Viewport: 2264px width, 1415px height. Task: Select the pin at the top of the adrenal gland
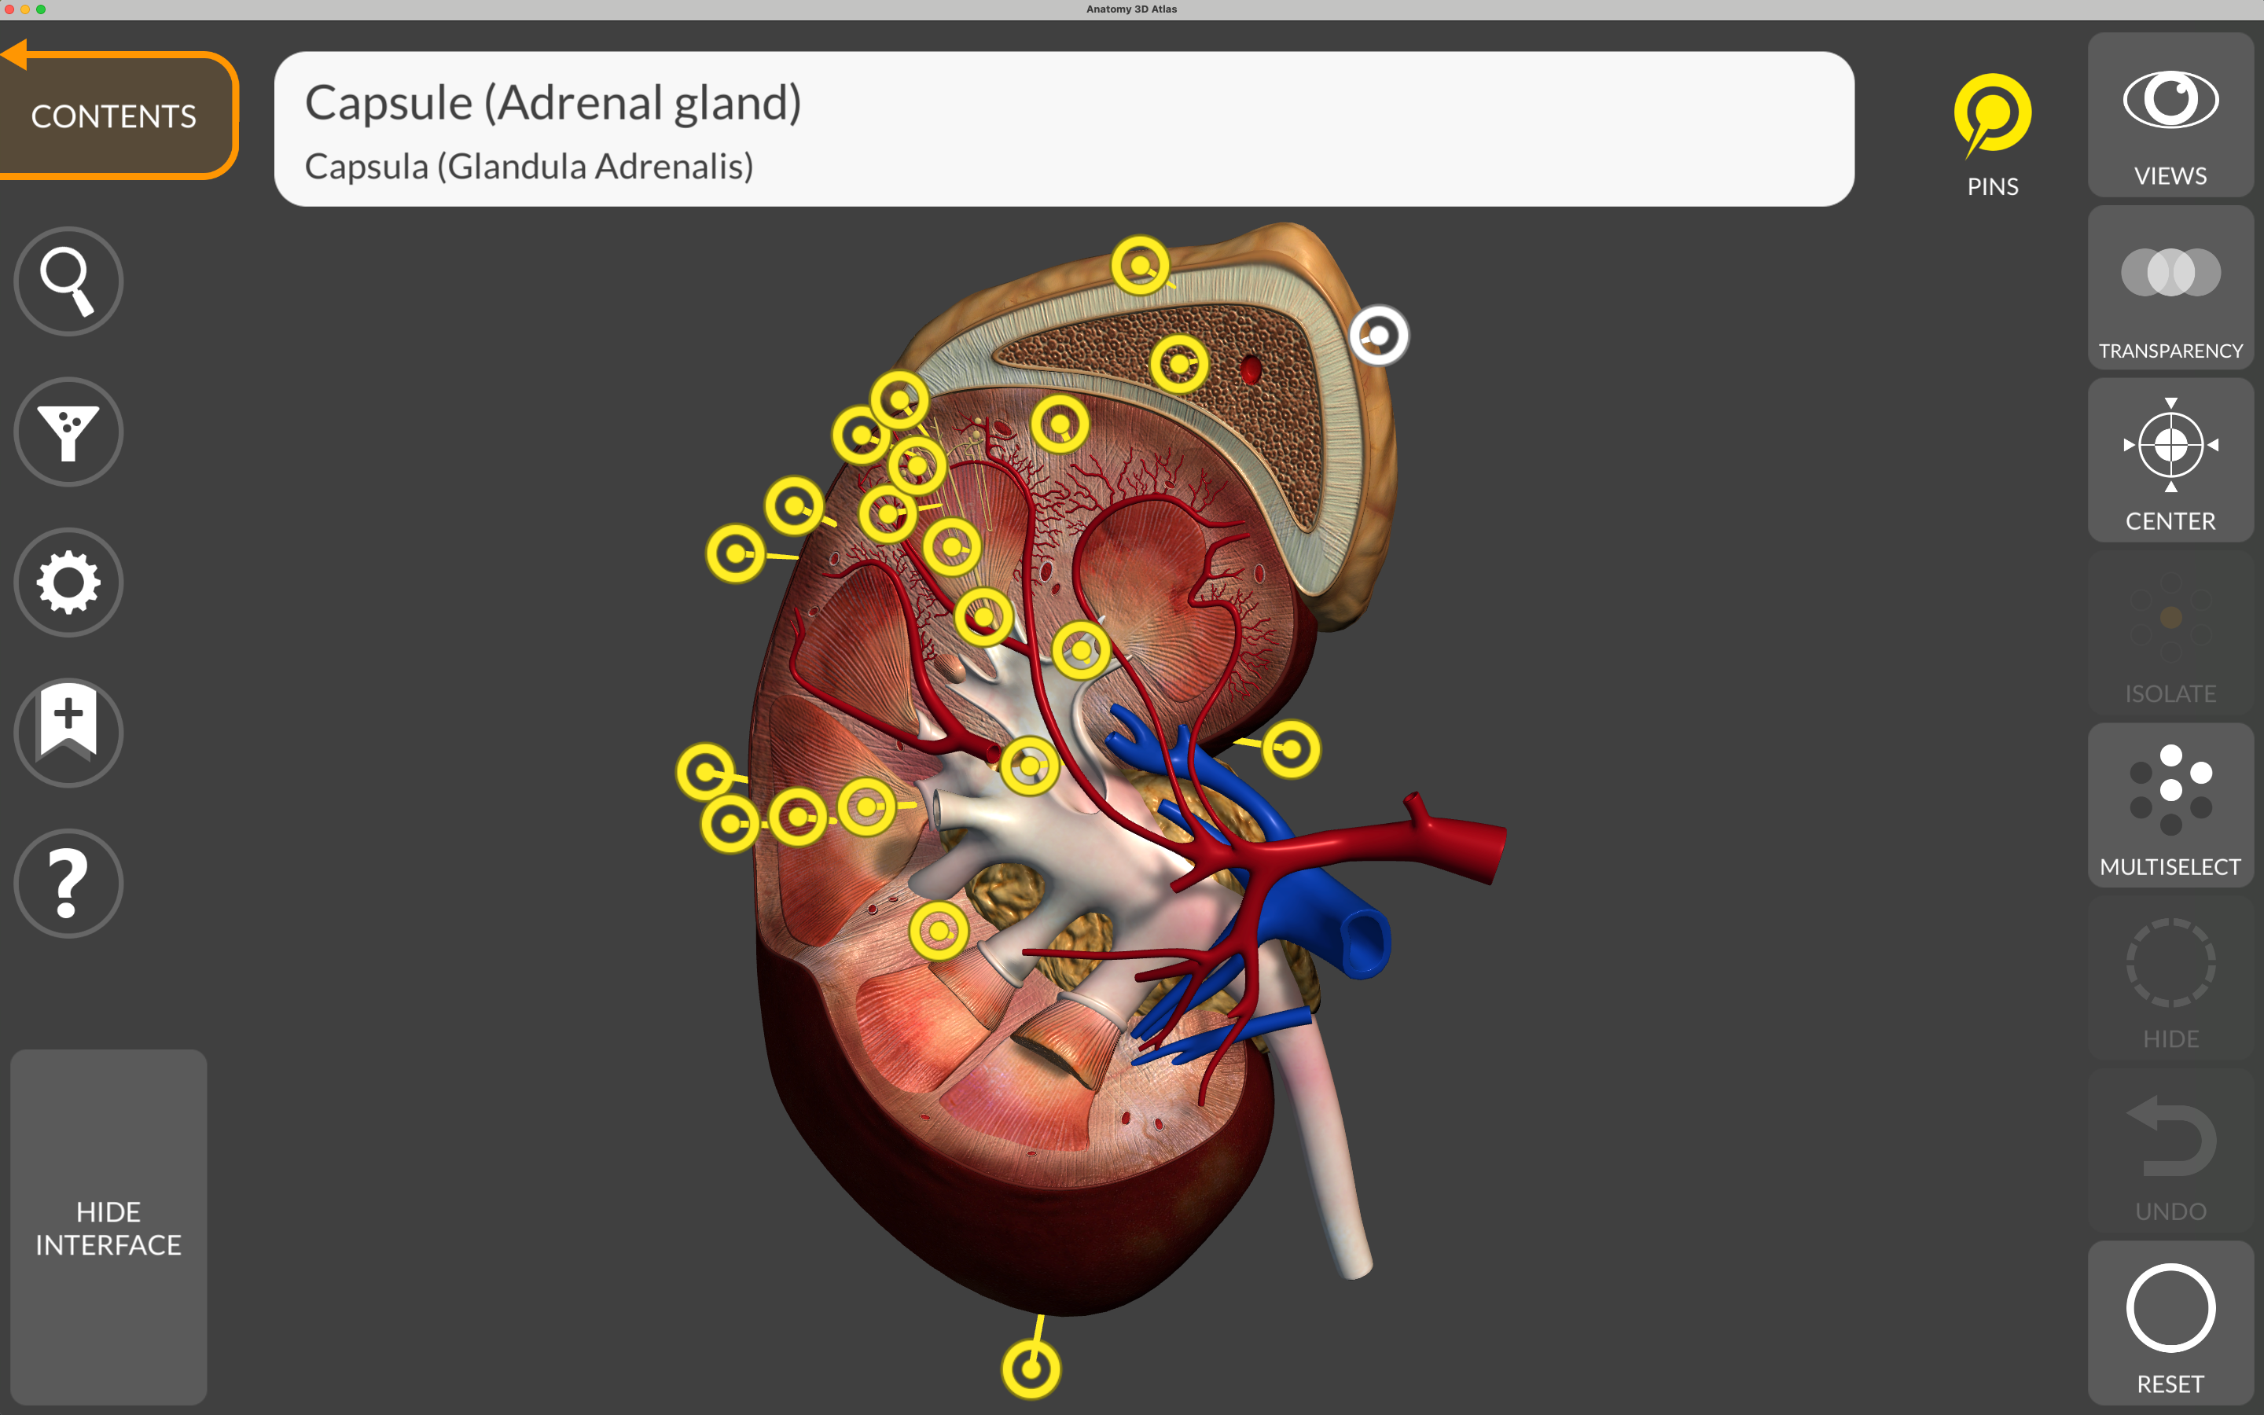click(1140, 266)
